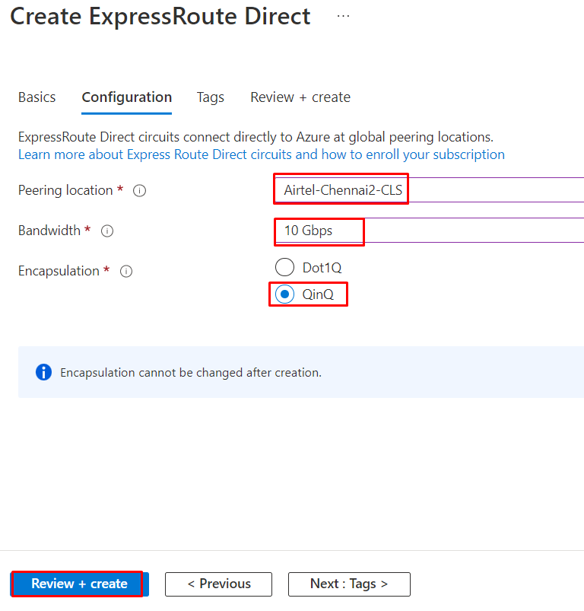Click the Previous button
This screenshot has width=584, height=611.
pyautogui.click(x=218, y=584)
